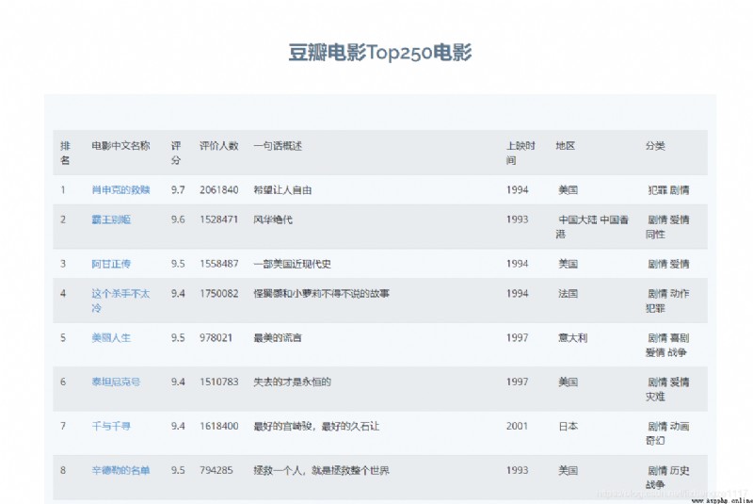Click the summary 希望让人自由
The height and width of the screenshot is (504, 753).
(282, 189)
